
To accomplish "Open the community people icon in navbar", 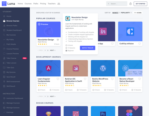I will [59, 4].
